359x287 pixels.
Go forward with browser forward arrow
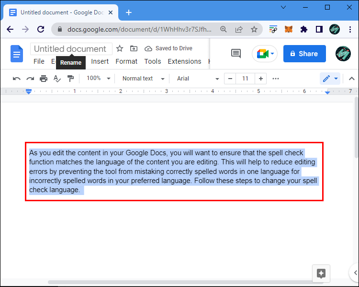25,29
